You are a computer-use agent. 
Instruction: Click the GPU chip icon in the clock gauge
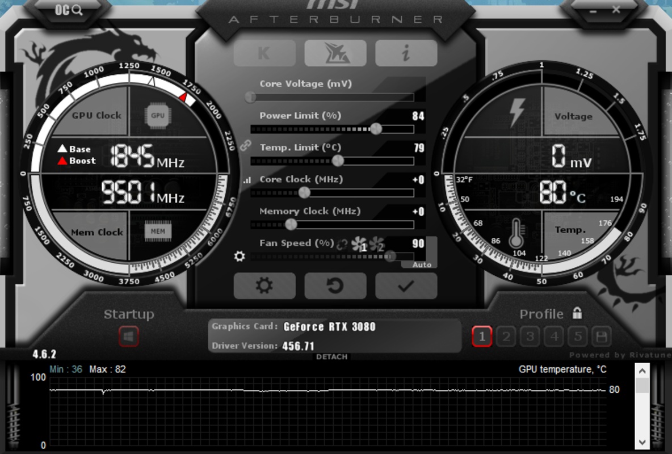(158, 115)
